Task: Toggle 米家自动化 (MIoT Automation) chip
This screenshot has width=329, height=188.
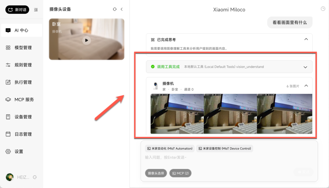Action: (170, 148)
